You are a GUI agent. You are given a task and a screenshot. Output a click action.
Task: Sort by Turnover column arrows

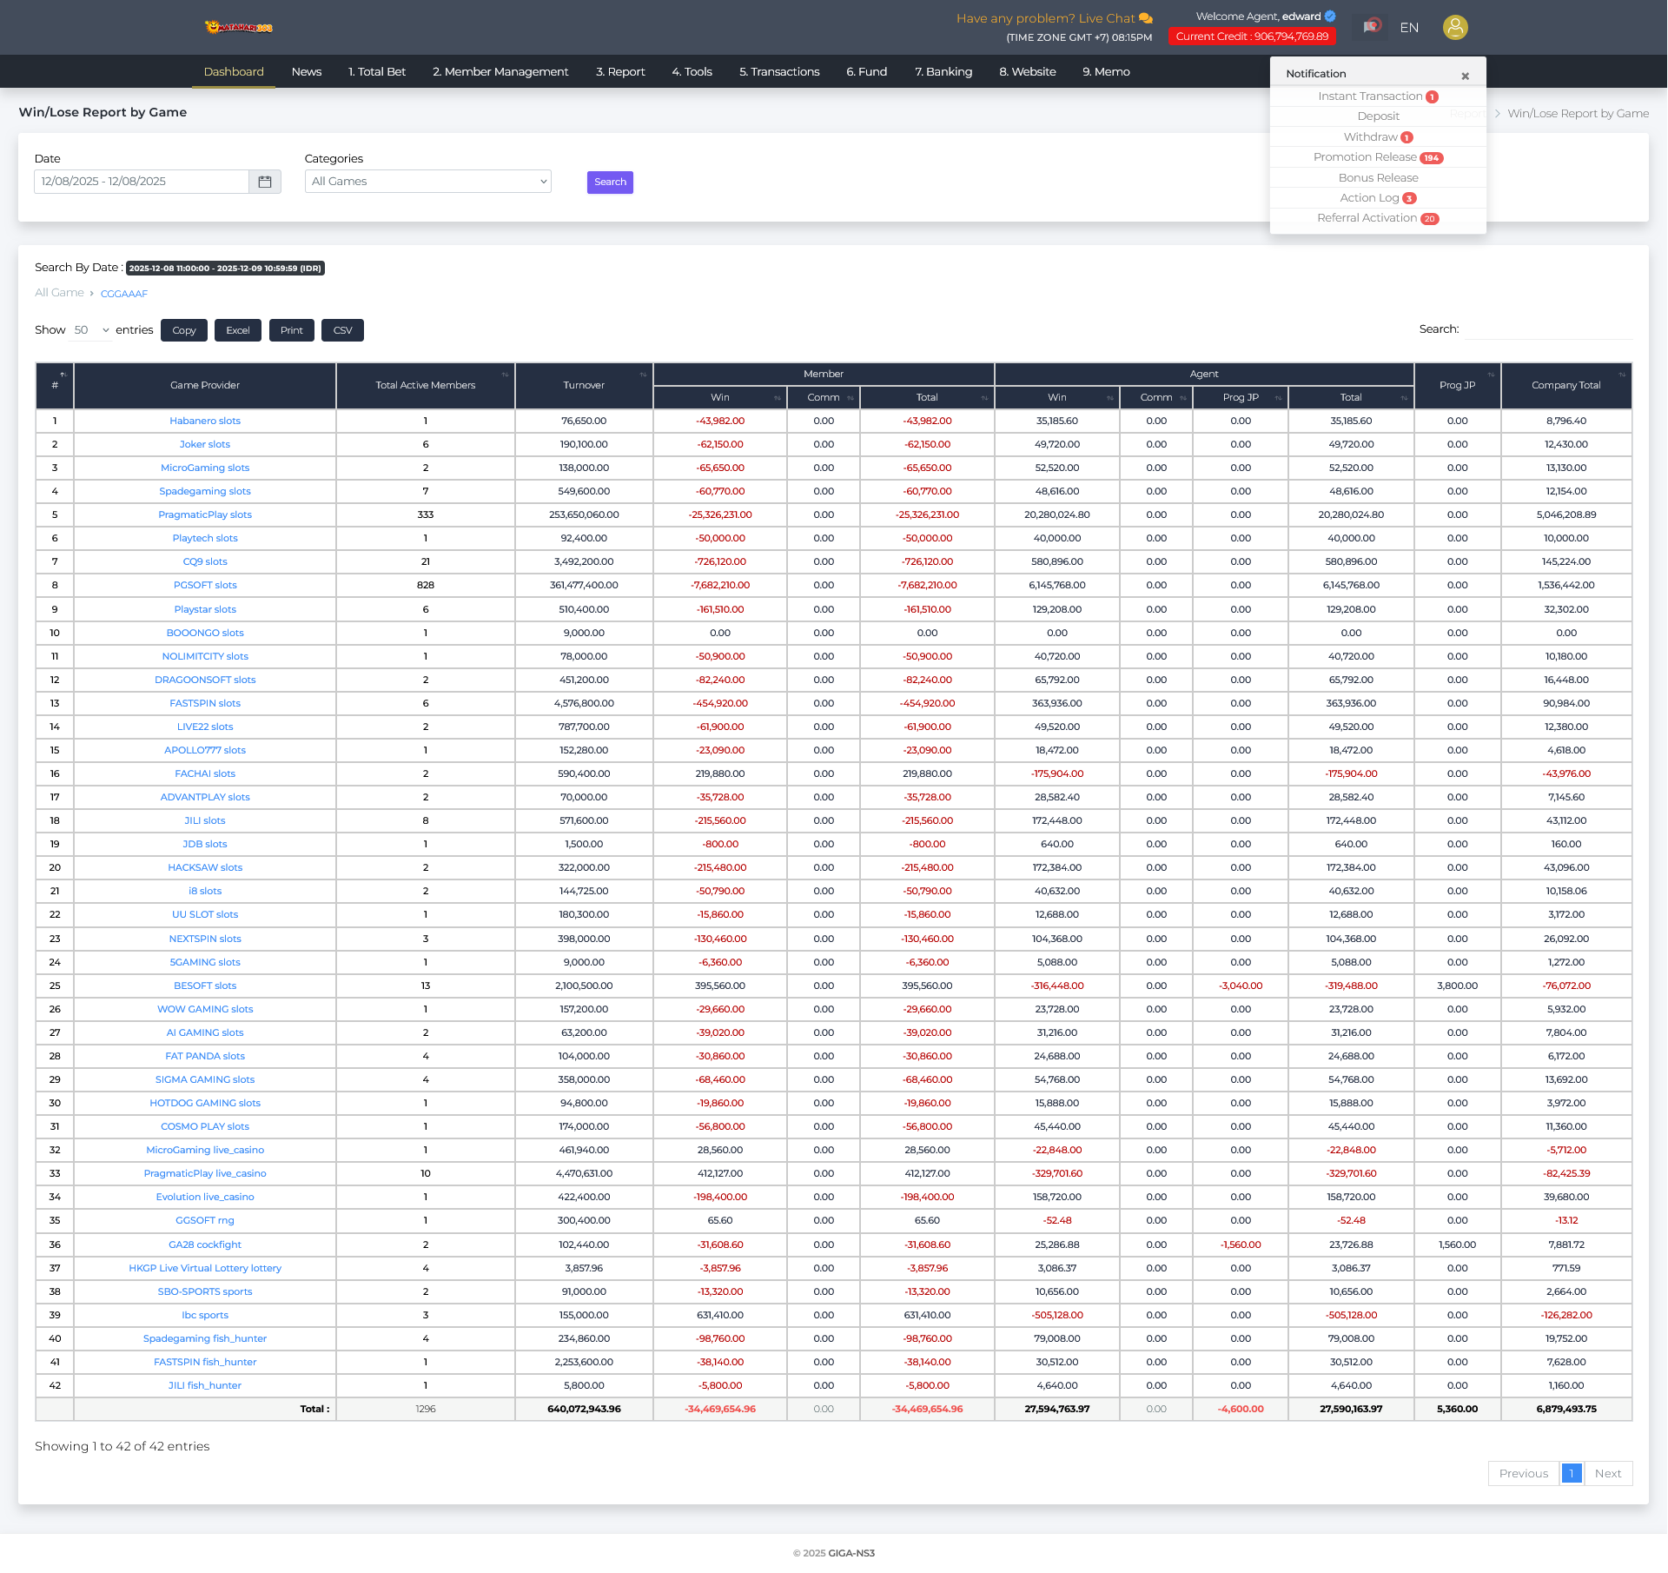point(643,375)
